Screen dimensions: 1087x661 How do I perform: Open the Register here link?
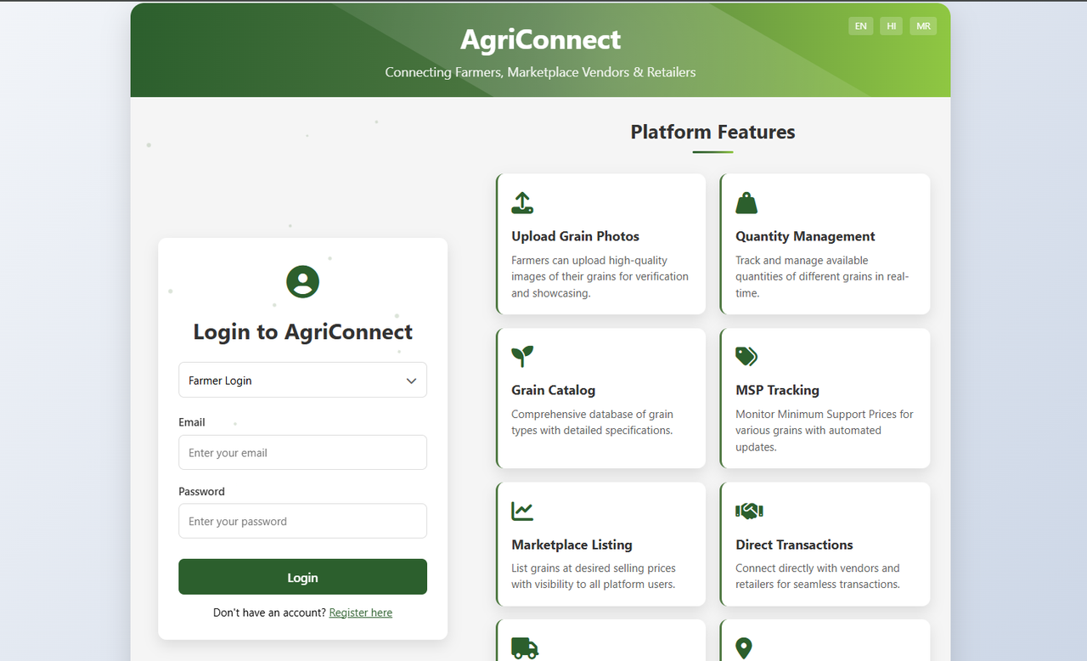pos(361,613)
